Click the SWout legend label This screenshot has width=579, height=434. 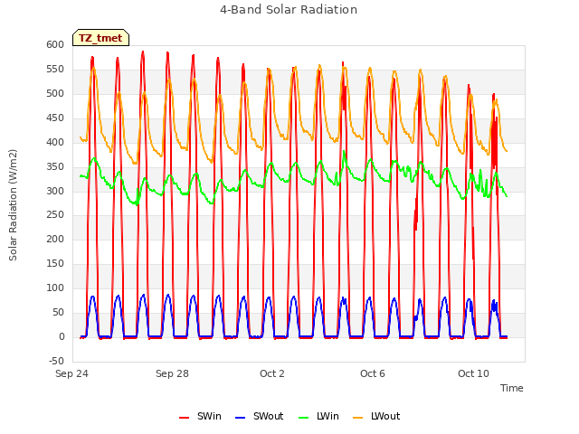[x=268, y=416]
